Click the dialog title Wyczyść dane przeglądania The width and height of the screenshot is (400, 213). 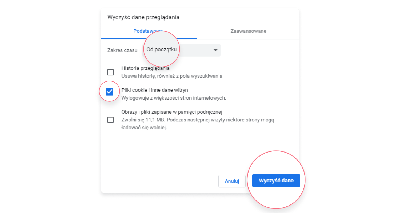click(143, 17)
